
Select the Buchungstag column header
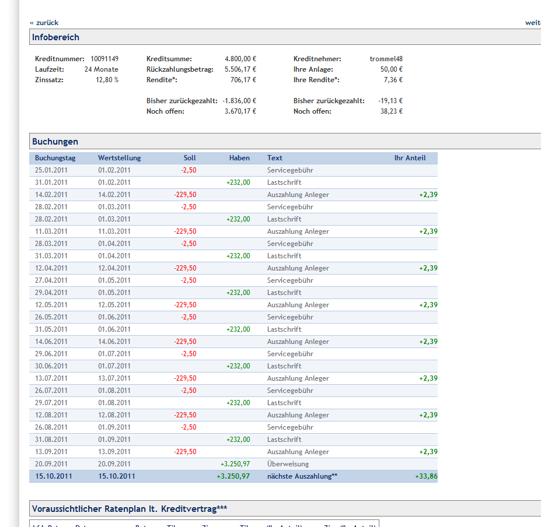coord(55,158)
